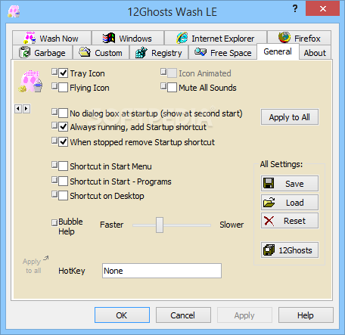Click the pink ghost icon in General panel

coord(30,82)
